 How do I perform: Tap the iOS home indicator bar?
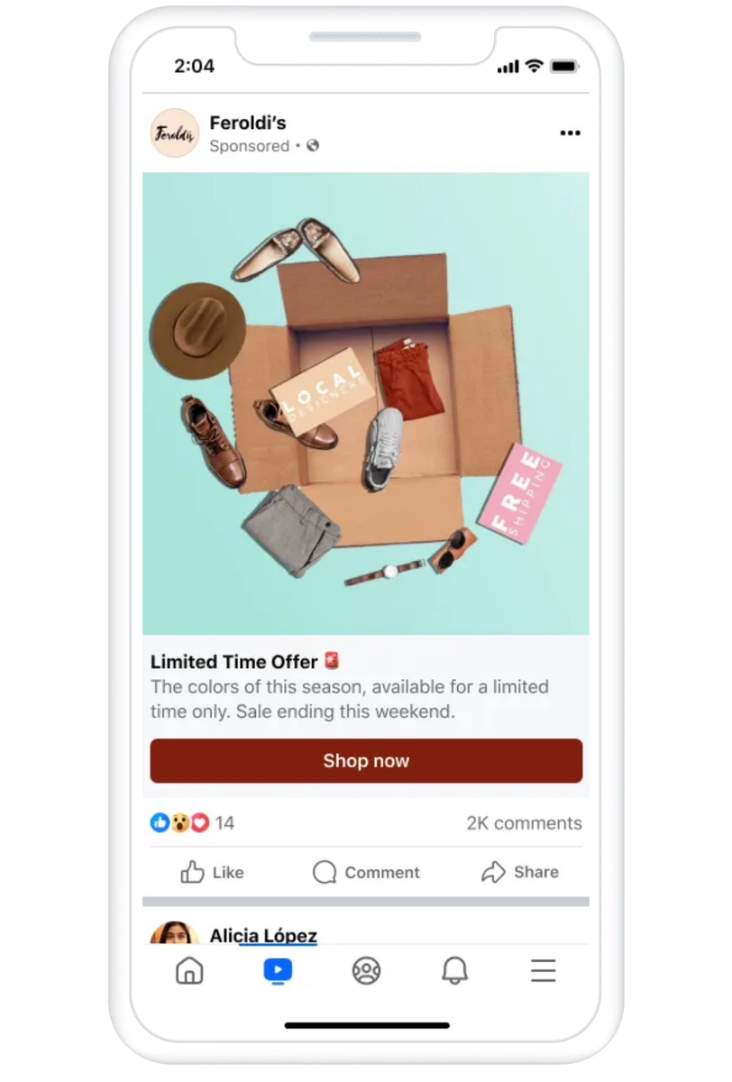click(x=367, y=1025)
